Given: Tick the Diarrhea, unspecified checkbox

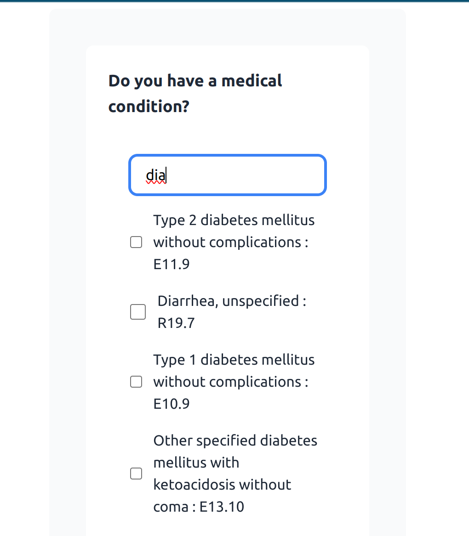Looking at the screenshot, I should click(138, 312).
